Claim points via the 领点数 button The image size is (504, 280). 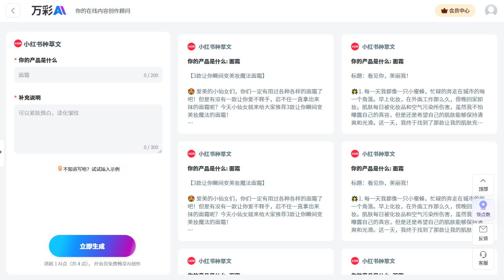tap(483, 210)
